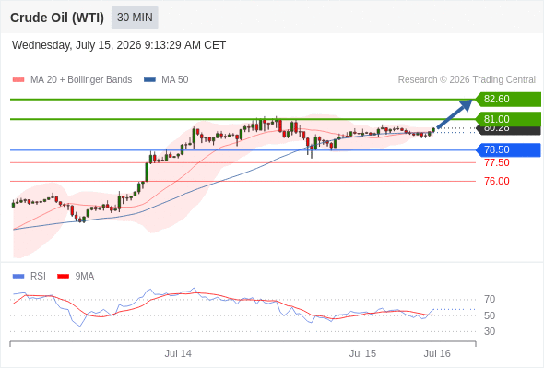
Task: Toggle the MA 50 legend label
Action: pyautogui.click(x=175, y=80)
